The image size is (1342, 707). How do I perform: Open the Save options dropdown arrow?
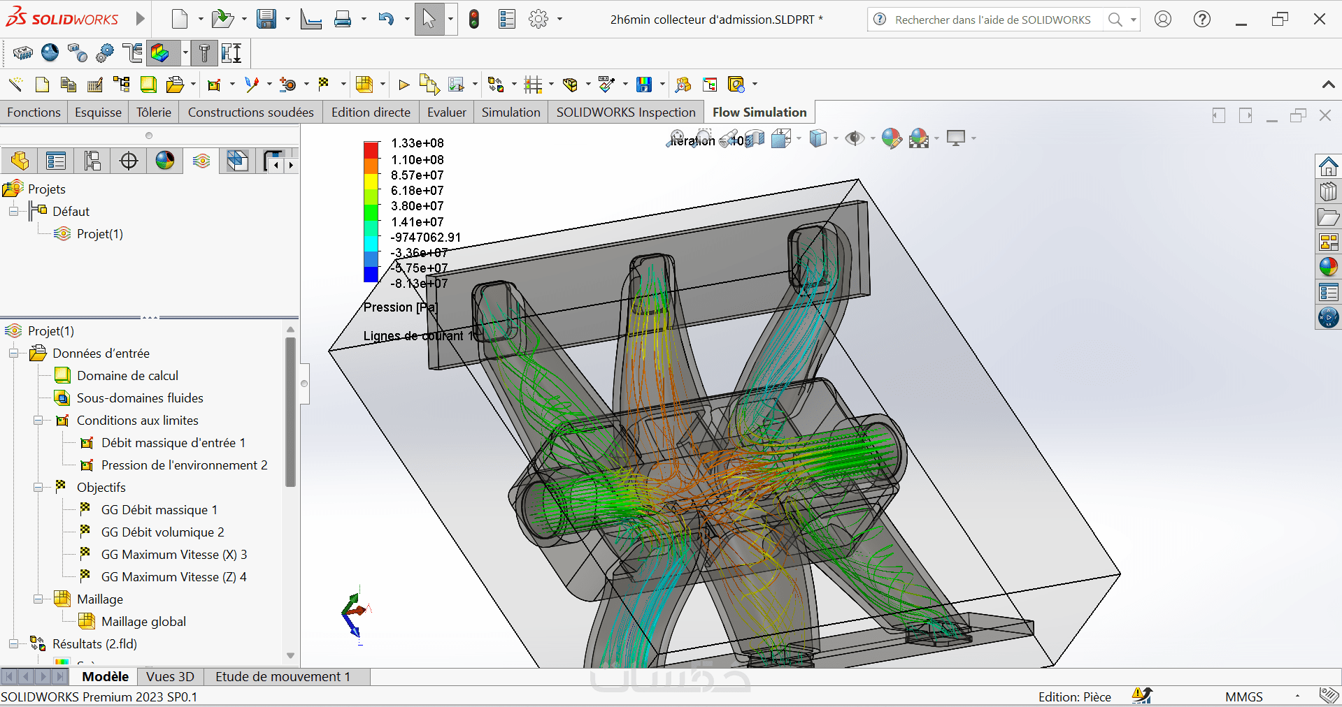pyautogui.click(x=287, y=19)
